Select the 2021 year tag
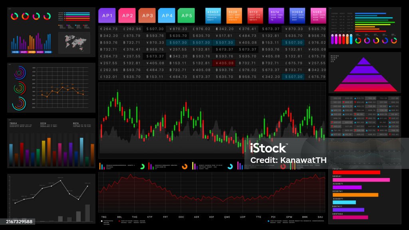The image size is (409, 230). [24, 52]
